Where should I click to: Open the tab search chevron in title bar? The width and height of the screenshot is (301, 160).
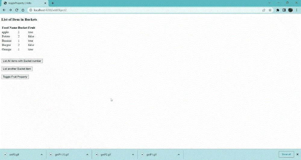[x=269, y=3]
